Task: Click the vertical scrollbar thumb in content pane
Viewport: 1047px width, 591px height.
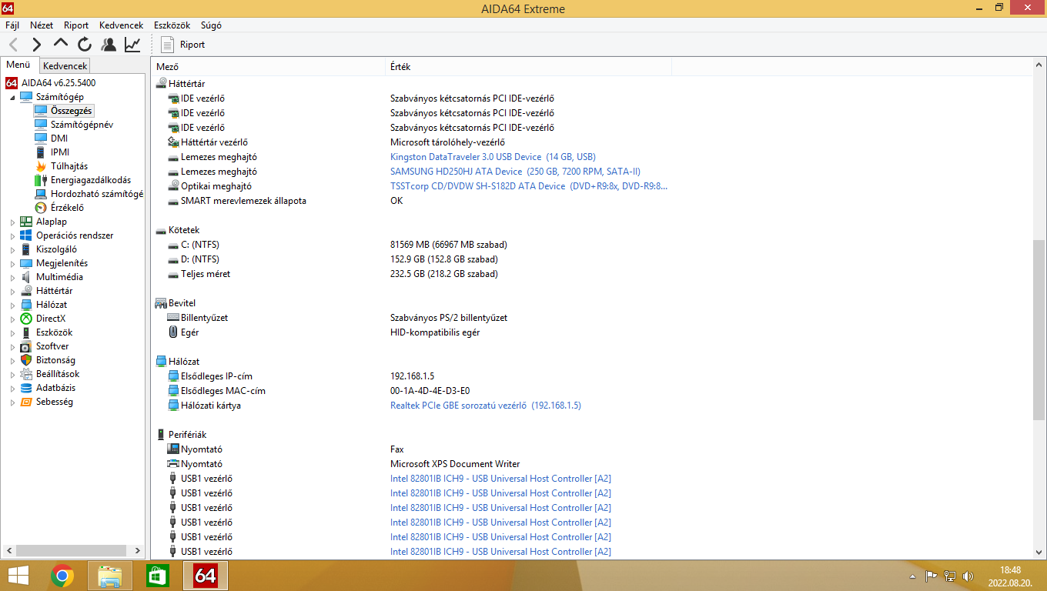Action: 1039,329
